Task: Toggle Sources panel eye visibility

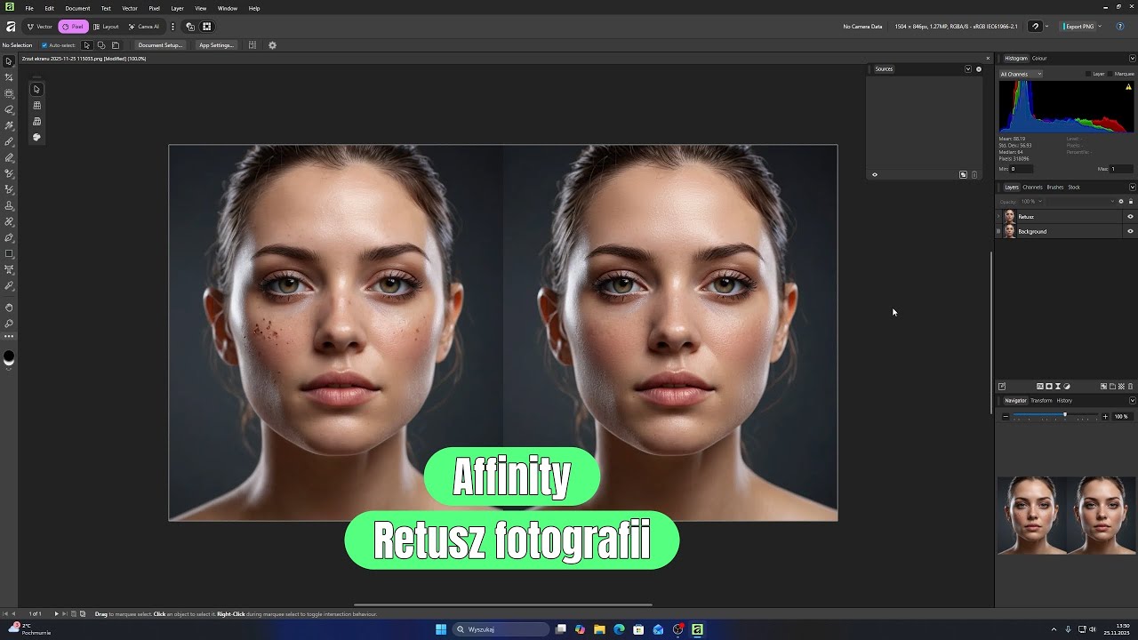Action: pos(874,175)
